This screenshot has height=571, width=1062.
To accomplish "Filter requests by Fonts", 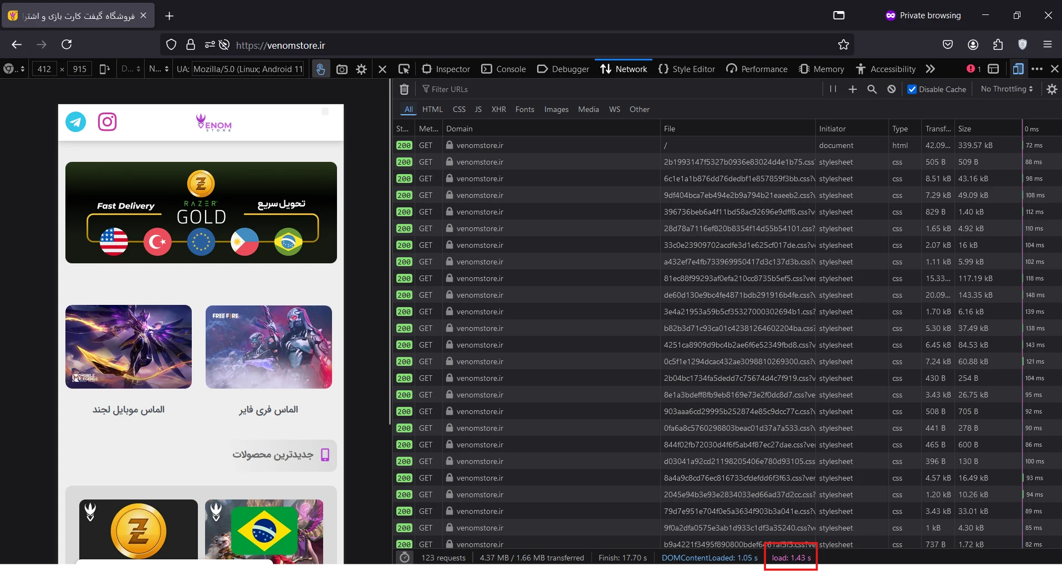I will [x=525, y=109].
